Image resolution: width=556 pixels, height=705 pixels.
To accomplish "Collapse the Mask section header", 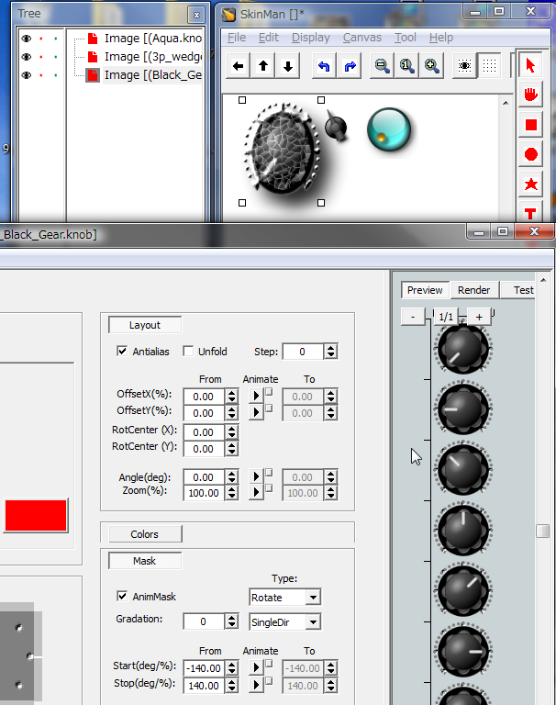I will 145,561.
